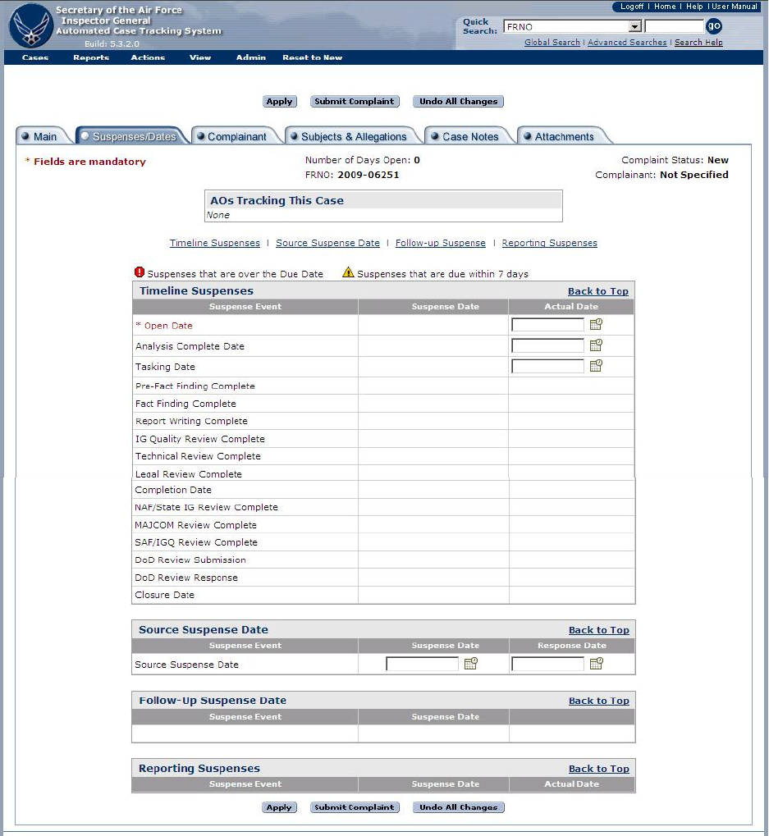
Task: Jump to Reporting Suspenses anchor link
Action: [x=549, y=243]
